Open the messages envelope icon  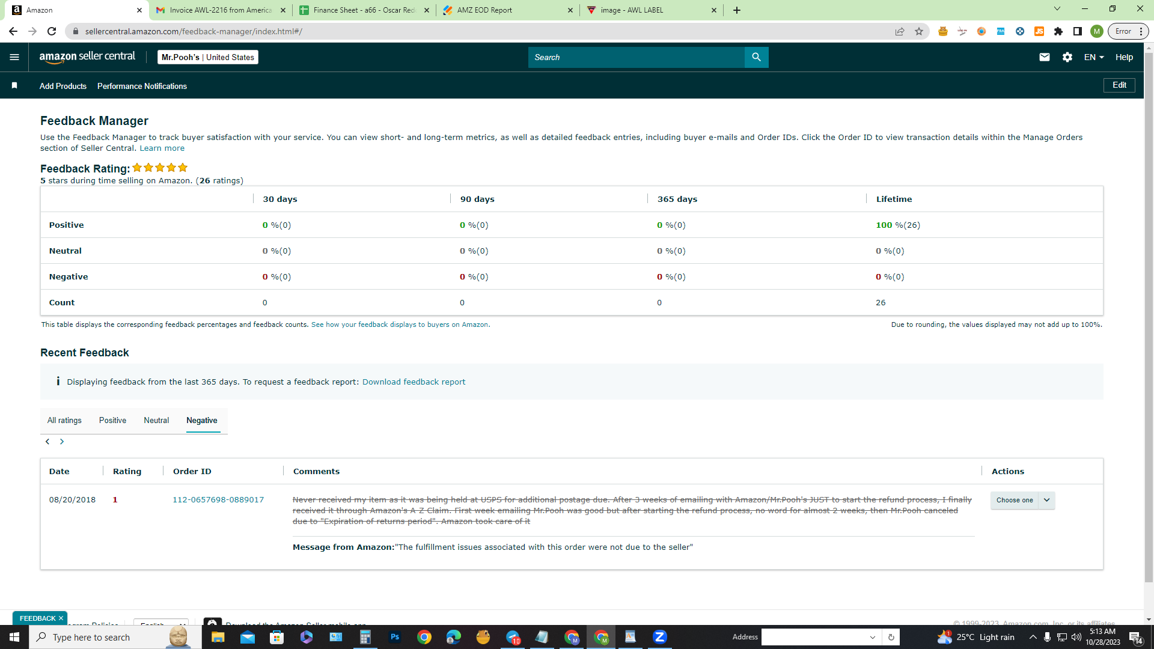tap(1045, 57)
